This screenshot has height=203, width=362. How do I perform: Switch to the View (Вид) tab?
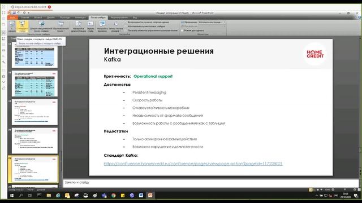135,17
